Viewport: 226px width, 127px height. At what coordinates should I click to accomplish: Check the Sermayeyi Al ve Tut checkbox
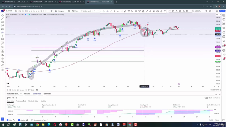pos(32,120)
